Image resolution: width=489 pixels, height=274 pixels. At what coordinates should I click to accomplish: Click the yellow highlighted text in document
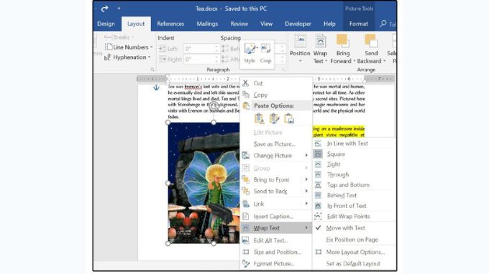tap(339, 131)
